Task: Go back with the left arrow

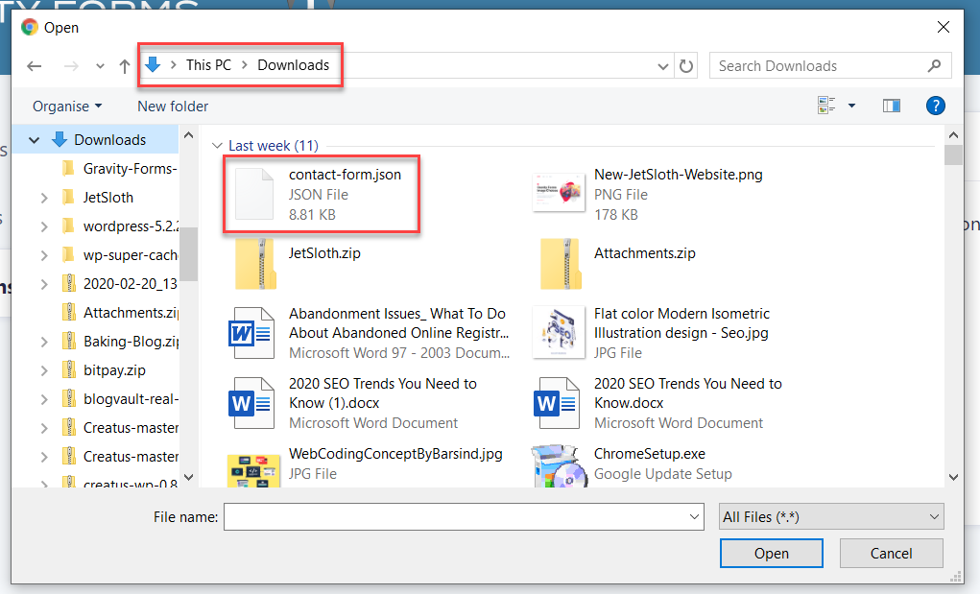Action: (x=35, y=65)
